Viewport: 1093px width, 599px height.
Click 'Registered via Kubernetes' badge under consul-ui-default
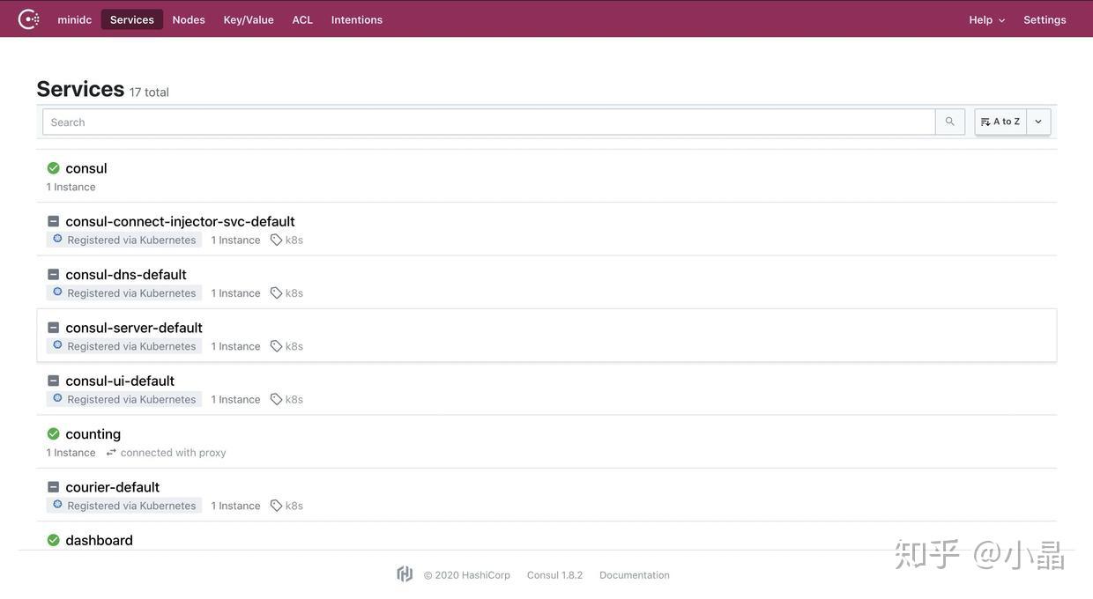tap(124, 399)
